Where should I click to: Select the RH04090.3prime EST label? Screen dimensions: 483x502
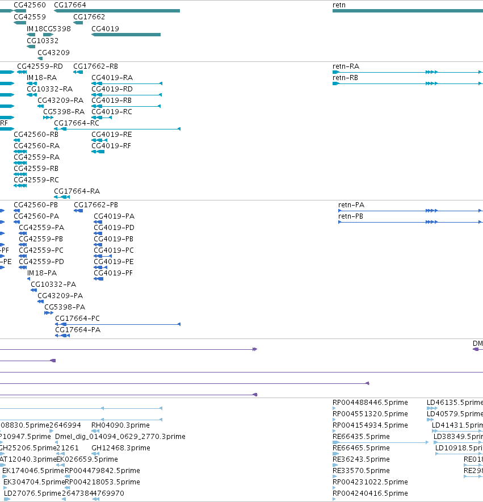121,425
